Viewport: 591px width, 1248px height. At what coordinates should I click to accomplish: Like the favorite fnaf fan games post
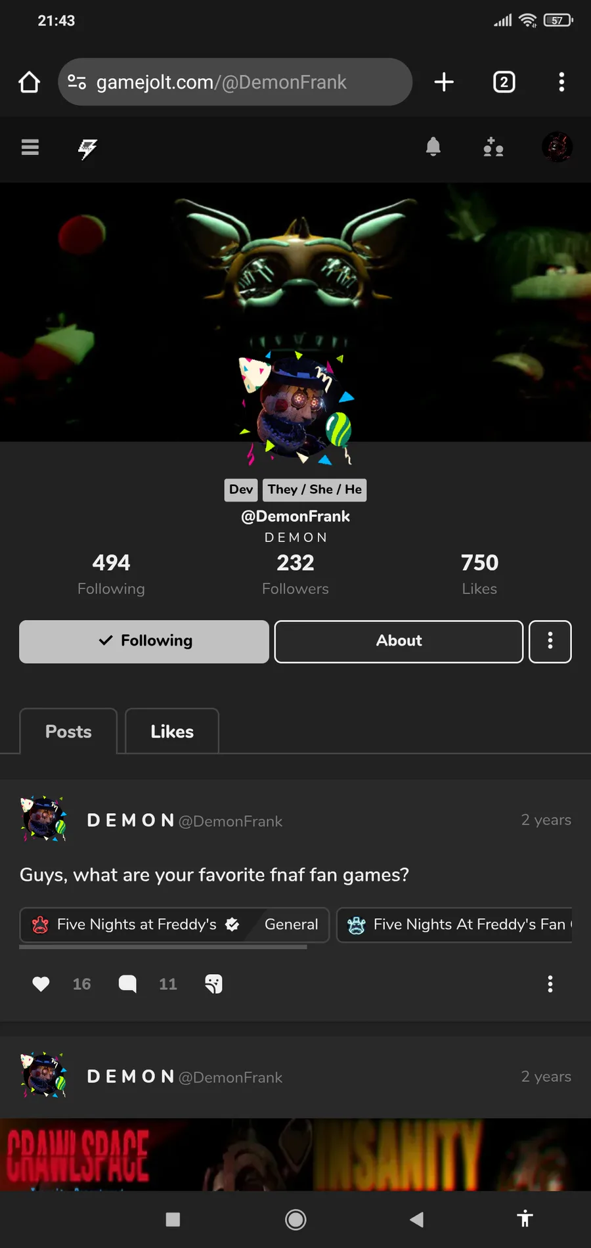[x=41, y=983]
